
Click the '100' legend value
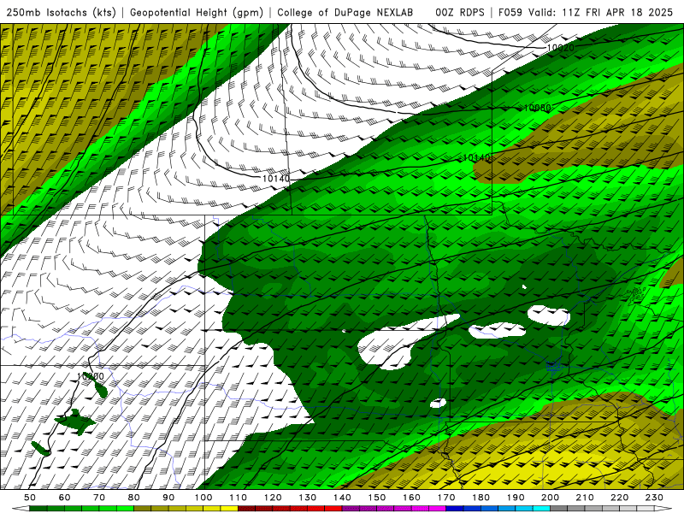[203, 498]
